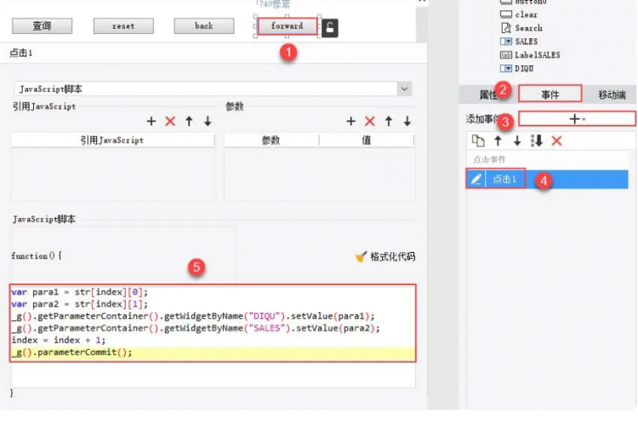Edit 点击1 event via pencil icon
638x421 pixels.
coord(476,179)
